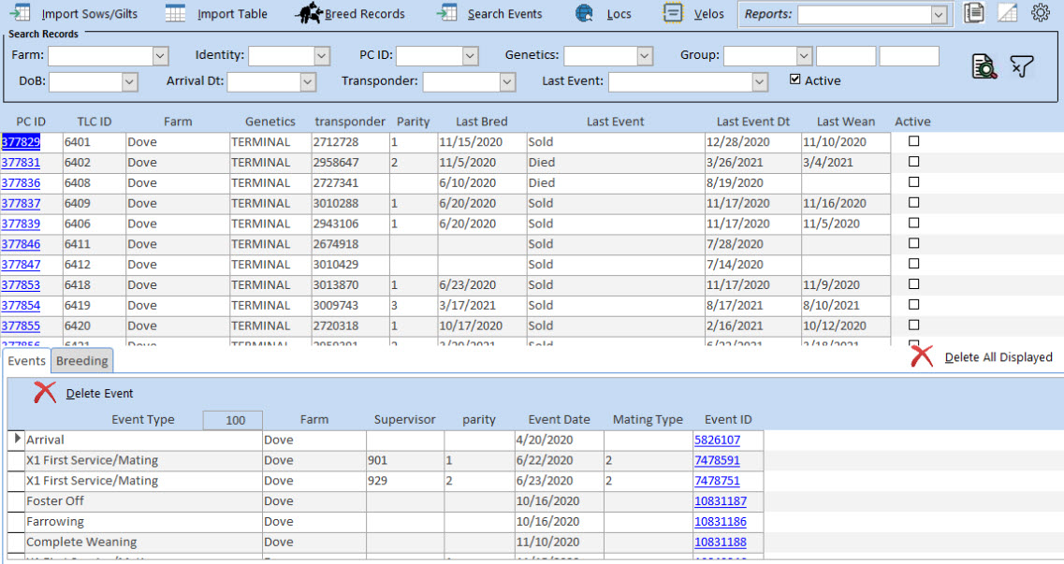Click the Velos icon
1064x564 pixels.
pos(672,13)
